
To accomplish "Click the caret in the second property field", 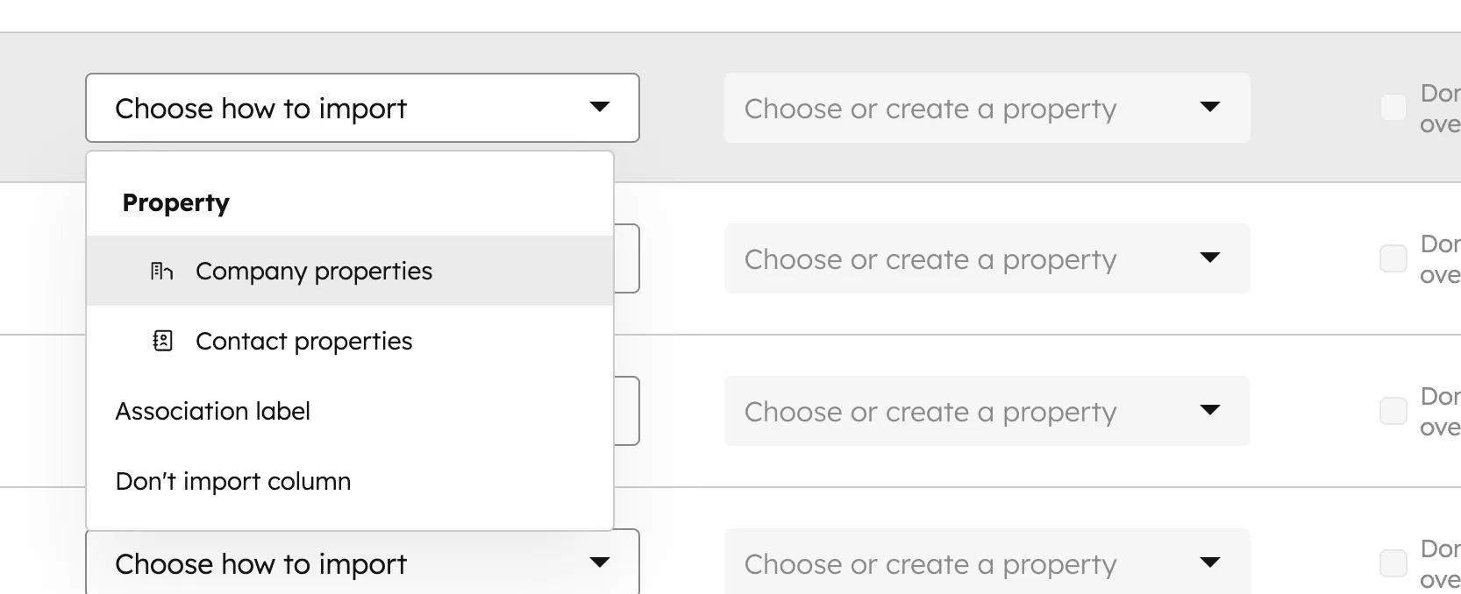I will click(1210, 258).
